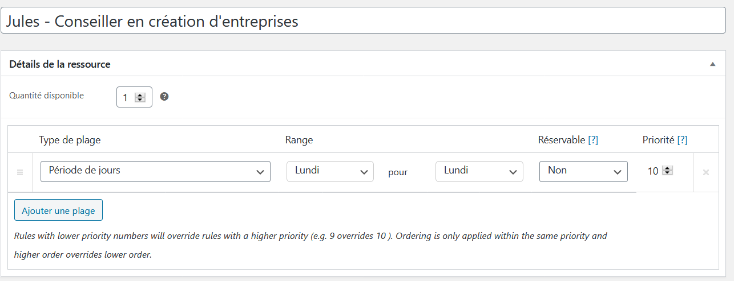Open the [?] help link next to Réservable
This screenshot has height=281, width=734.
[x=593, y=140]
